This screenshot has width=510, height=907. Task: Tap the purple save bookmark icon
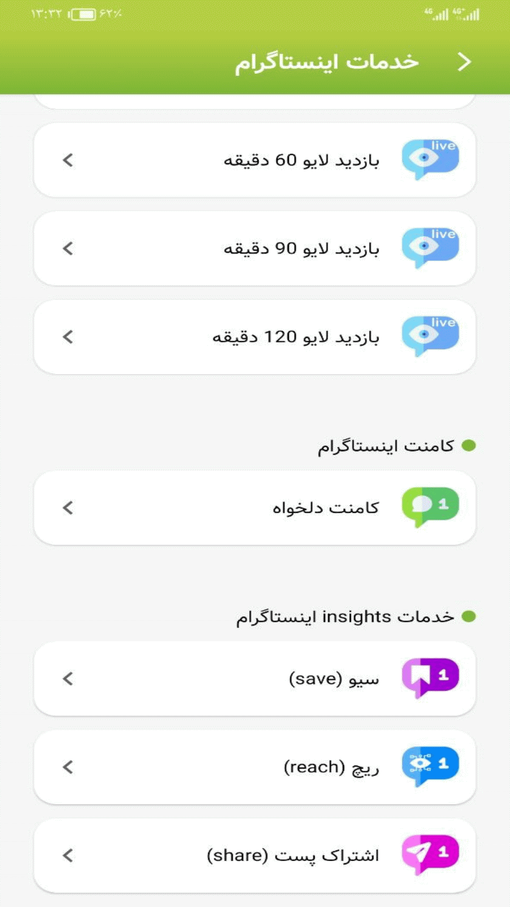point(430,678)
